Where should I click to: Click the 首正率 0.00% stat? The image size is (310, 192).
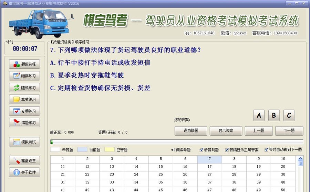62,132
